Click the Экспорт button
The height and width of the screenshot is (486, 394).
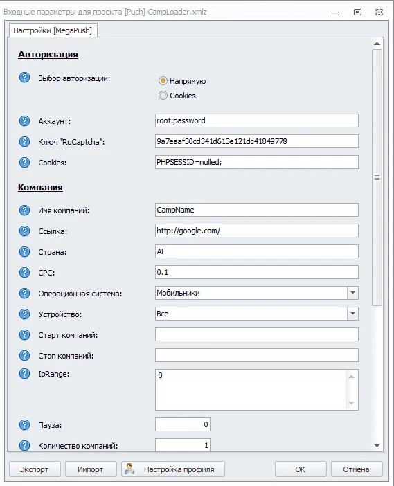coord(35,469)
